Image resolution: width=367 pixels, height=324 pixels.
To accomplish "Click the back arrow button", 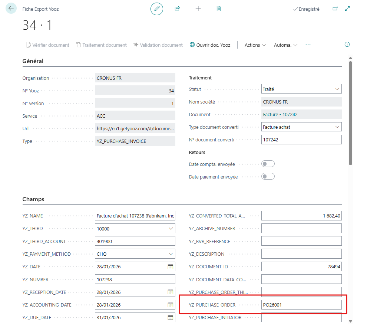I will click(11, 9).
